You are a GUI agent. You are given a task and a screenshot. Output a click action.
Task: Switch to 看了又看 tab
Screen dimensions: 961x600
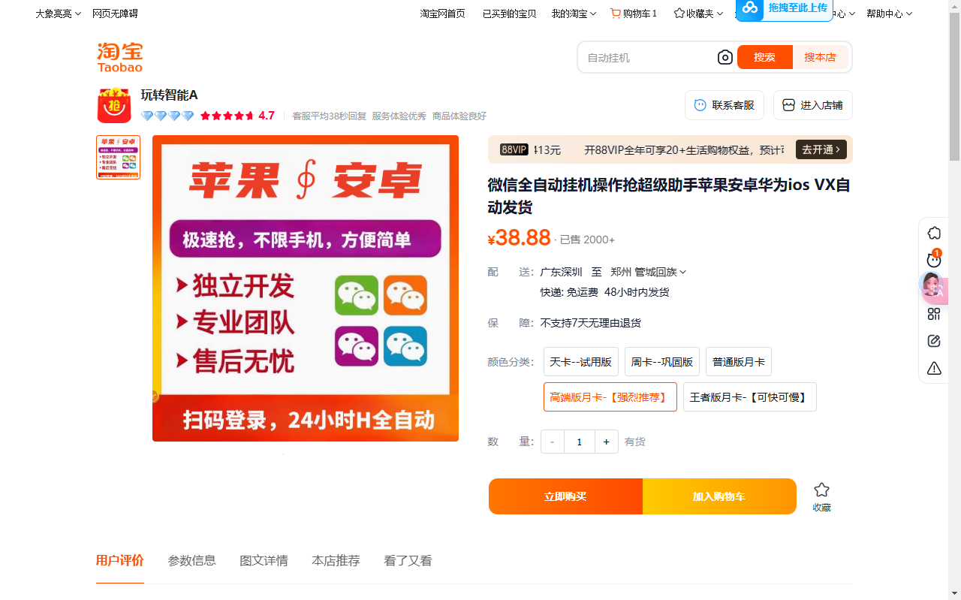408,560
